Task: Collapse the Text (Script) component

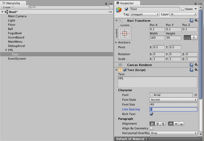Action: (116, 70)
